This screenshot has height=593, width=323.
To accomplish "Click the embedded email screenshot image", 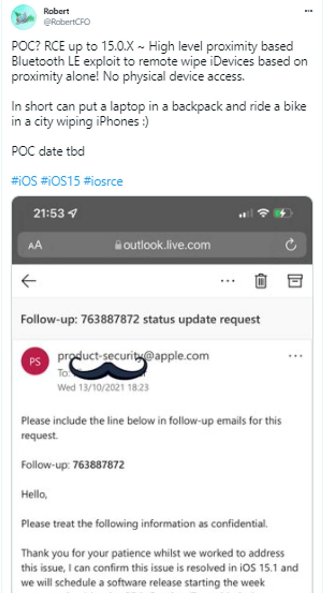I will (162, 394).
